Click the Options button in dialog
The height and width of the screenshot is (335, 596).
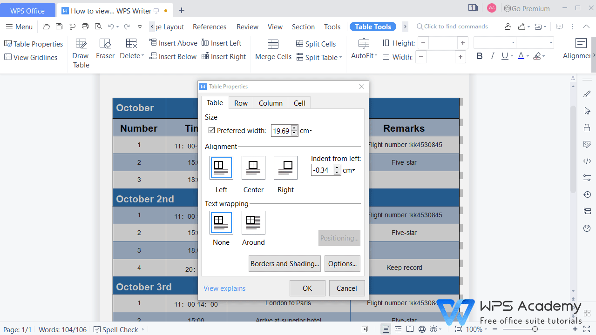342,264
